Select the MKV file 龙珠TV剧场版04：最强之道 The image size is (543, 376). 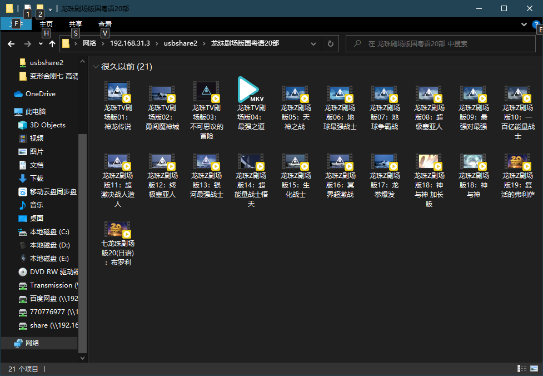(251, 104)
